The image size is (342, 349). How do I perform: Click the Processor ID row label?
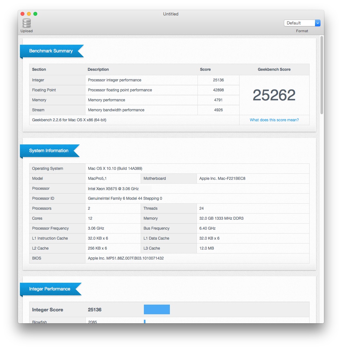tap(43, 198)
